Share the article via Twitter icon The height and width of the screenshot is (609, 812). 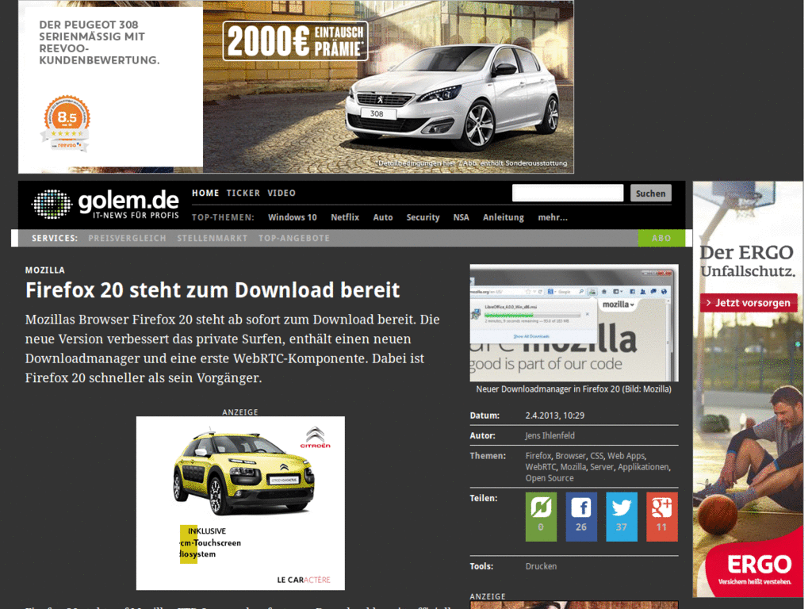click(x=622, y=517)
